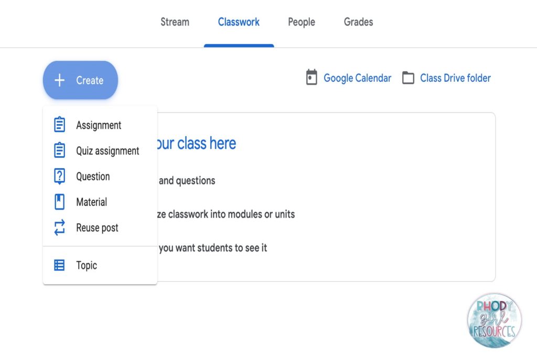The image size is (537, 358).
Task: Click the Rhody Girl Resources logo
Action: [x=494, y=320]
